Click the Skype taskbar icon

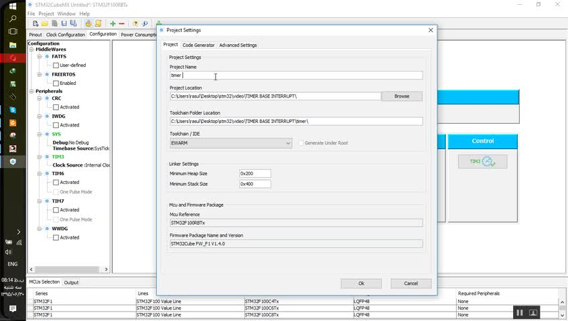tap(13, 110)
